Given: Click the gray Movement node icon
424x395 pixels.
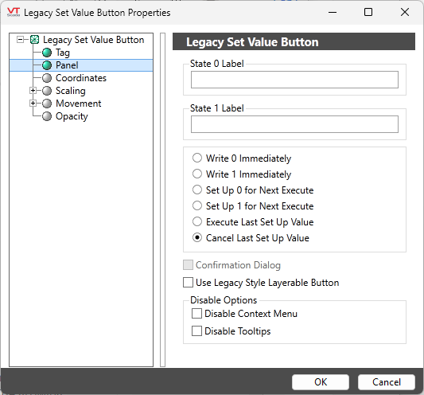Looking at the screenshot, I should 47,104.
